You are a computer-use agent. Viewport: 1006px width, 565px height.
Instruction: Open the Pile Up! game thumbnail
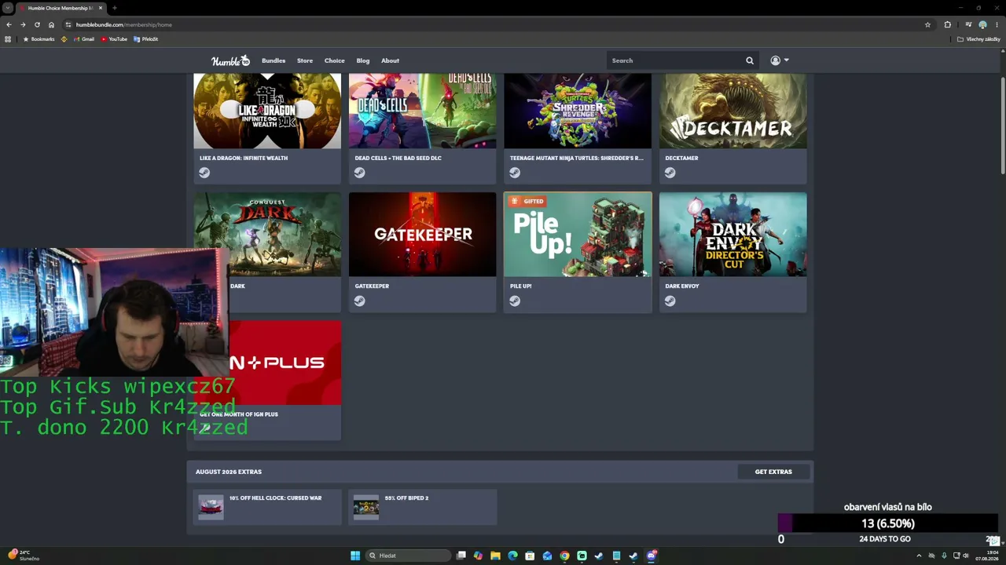(x=578, y=234)
